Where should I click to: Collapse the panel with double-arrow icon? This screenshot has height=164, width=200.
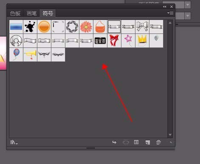pos(164,7)
